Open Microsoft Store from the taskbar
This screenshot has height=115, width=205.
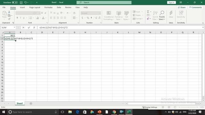(85, 112)
